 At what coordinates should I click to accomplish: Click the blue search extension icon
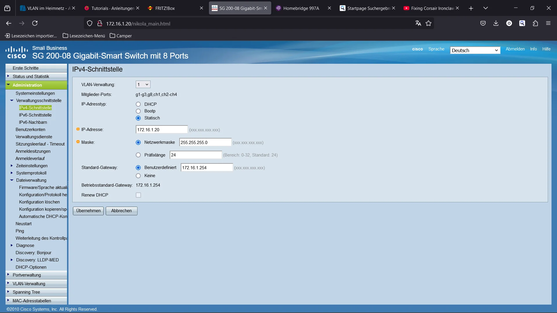(522, 23)
